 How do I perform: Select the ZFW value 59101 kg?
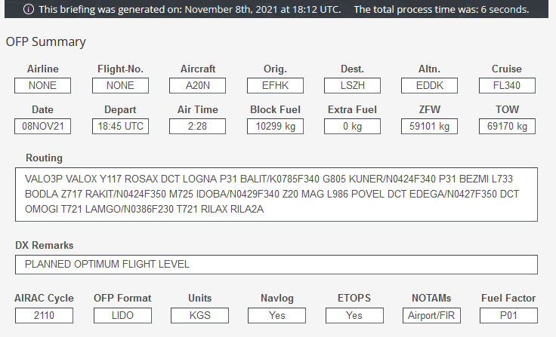click(429, 127)
